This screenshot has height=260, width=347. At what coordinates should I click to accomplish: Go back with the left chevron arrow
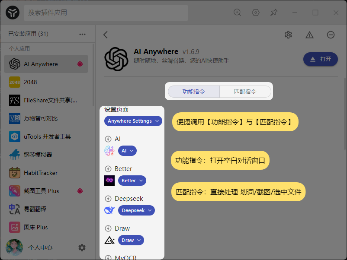(106, 35)
